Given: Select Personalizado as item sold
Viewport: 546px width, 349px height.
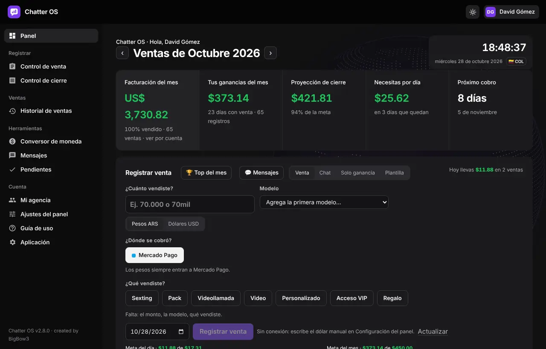Looking at the screenshot, I should pos(301,298).
